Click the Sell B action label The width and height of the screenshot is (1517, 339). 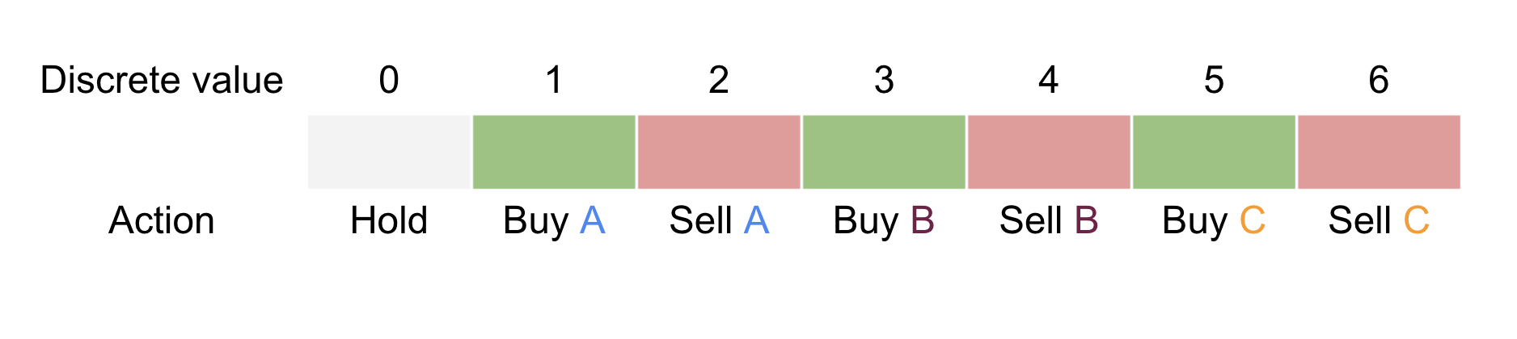coord(1049,220)
